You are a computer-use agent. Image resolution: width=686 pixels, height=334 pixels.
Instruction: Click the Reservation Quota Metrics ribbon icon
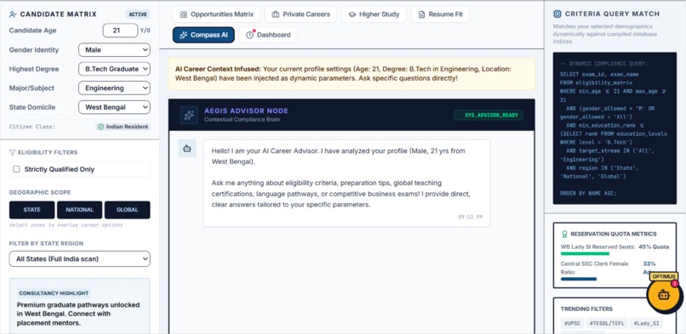tap(564, 234)
